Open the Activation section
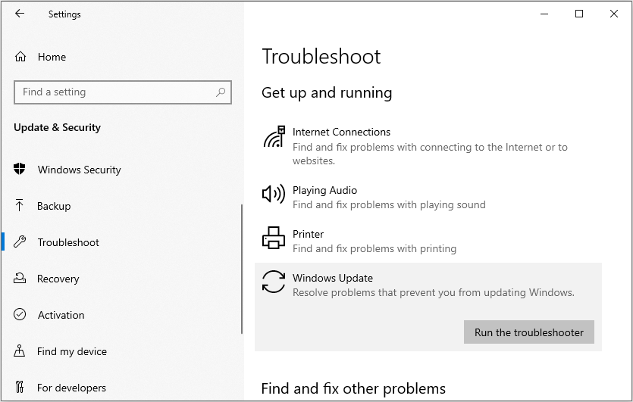Image resolution: width=633 pixels, height=402 pixels. click(x=61, y=315)
